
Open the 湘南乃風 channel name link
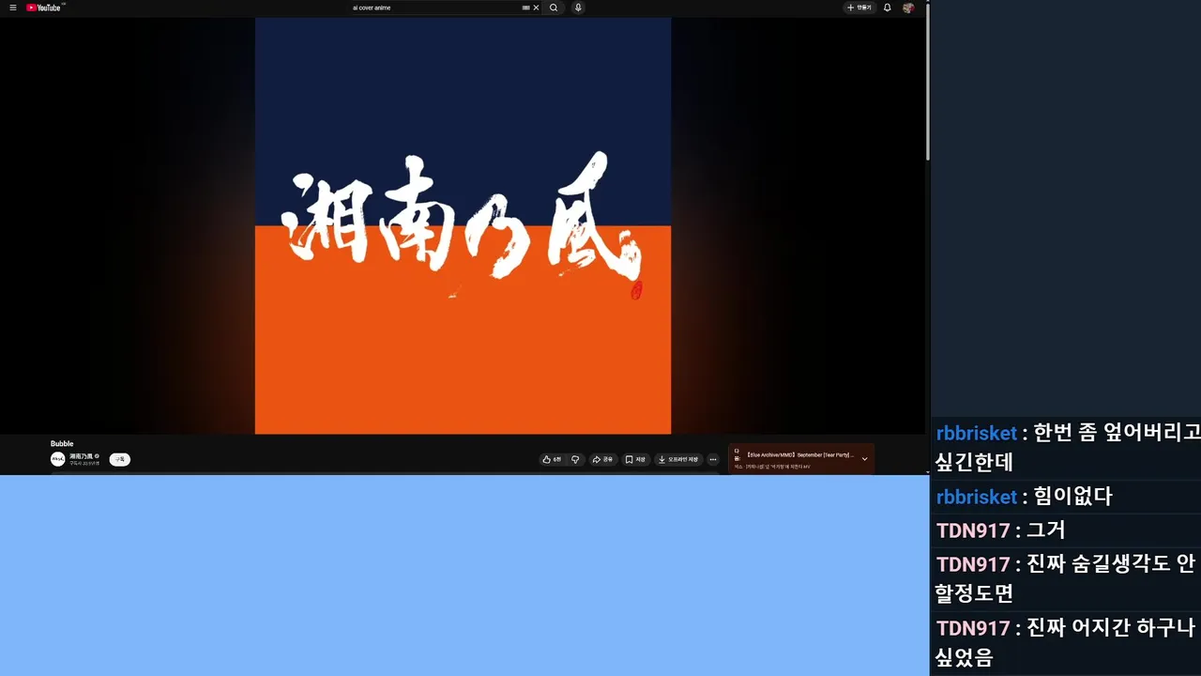[81, 455]
